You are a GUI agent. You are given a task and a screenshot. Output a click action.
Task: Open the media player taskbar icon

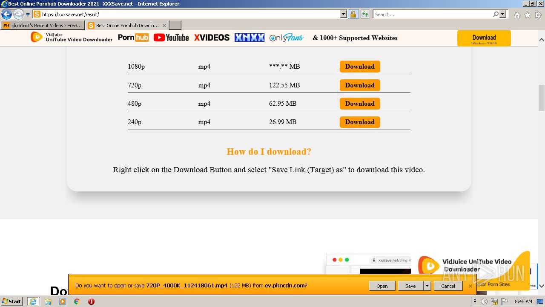coord(63,301)
